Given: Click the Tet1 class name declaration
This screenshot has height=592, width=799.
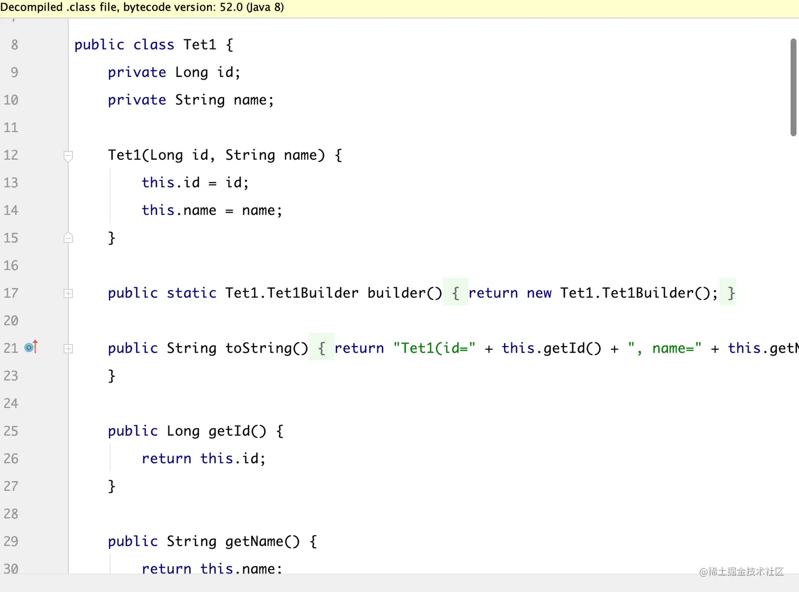Looking at the screenshot, I should [200, 45].
